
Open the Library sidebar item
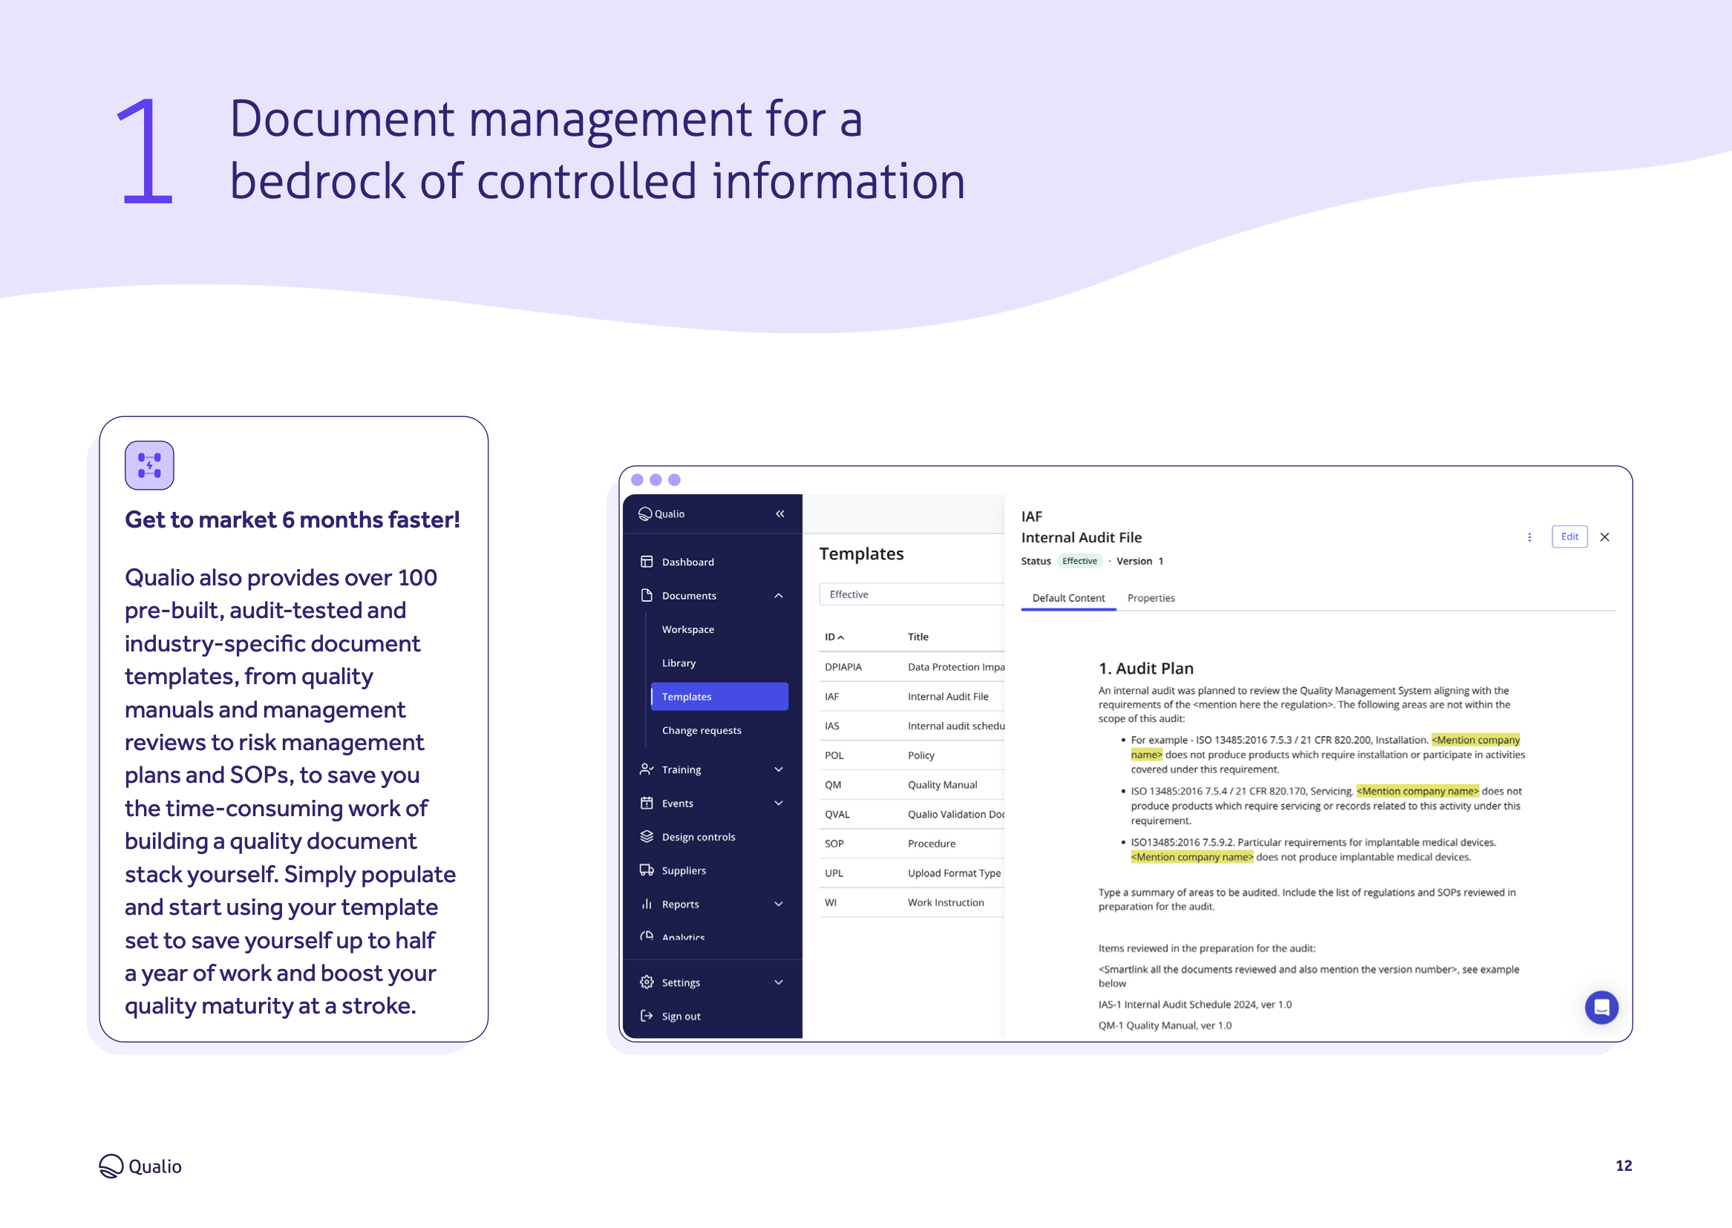(x=679, y=663)
